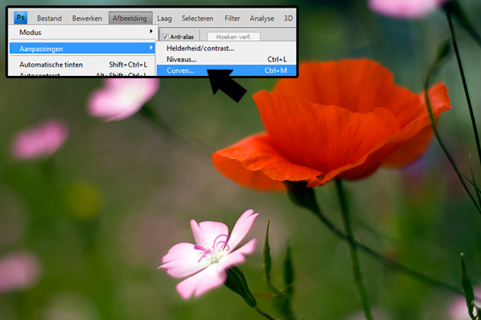The image size is (481, 320).
Task: Open the Filter menu
Action: tap(232, 18)
